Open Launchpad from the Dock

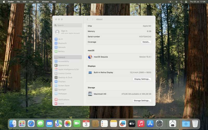[x=22, y=124]
